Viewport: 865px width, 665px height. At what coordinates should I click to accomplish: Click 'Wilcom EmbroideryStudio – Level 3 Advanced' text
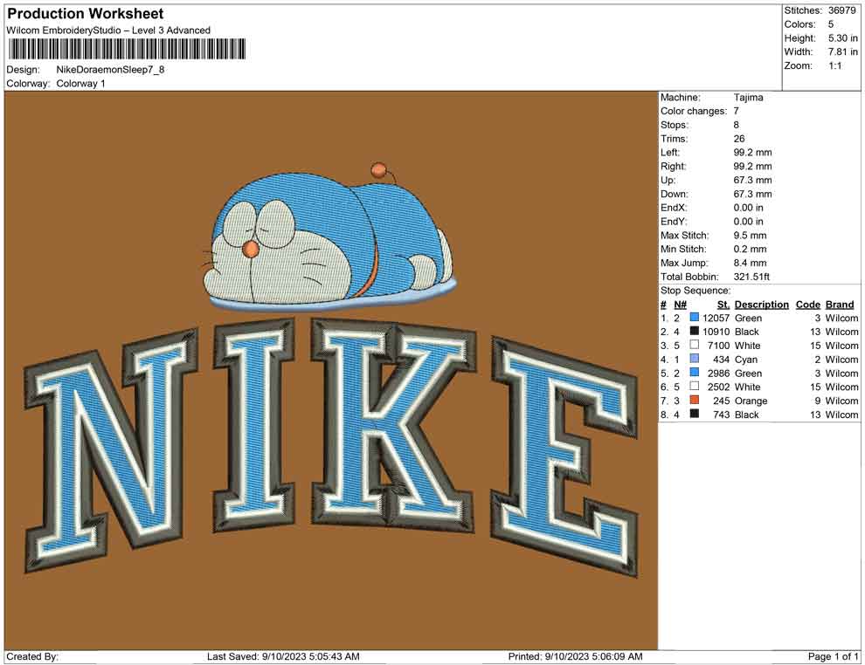108,31
